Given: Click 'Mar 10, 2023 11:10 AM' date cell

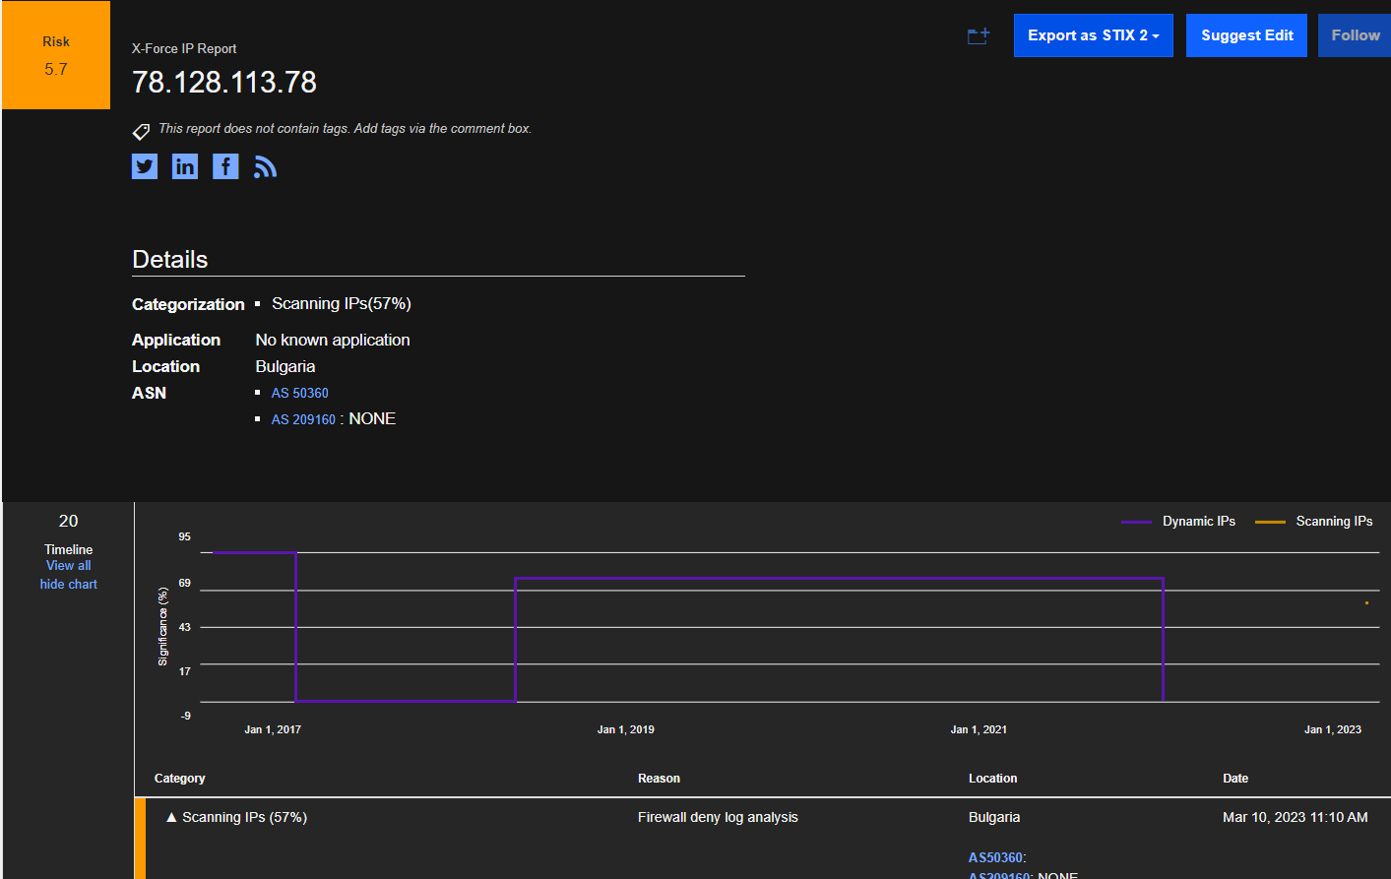Looking at the screenshot, I should [1296, 817].
